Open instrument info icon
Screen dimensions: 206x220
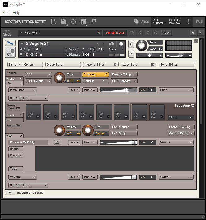pyautogui.click(x=121, y=44)
